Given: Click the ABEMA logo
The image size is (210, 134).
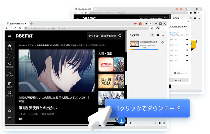Looking at the screenshot, I should pos(24,36).
